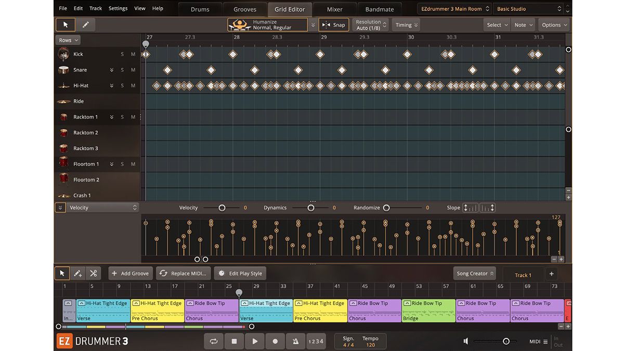Image resolution: width=624 pixels, height=351 pixels.
Task: Solo the Kick row
Action: [122, 54]
